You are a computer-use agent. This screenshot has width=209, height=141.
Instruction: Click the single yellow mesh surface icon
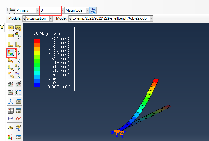pyautogui.click(x=11, y=127)
